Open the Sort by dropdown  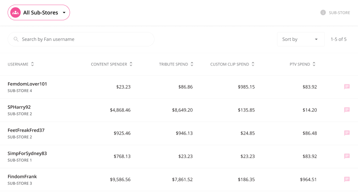tap(301, 39)
